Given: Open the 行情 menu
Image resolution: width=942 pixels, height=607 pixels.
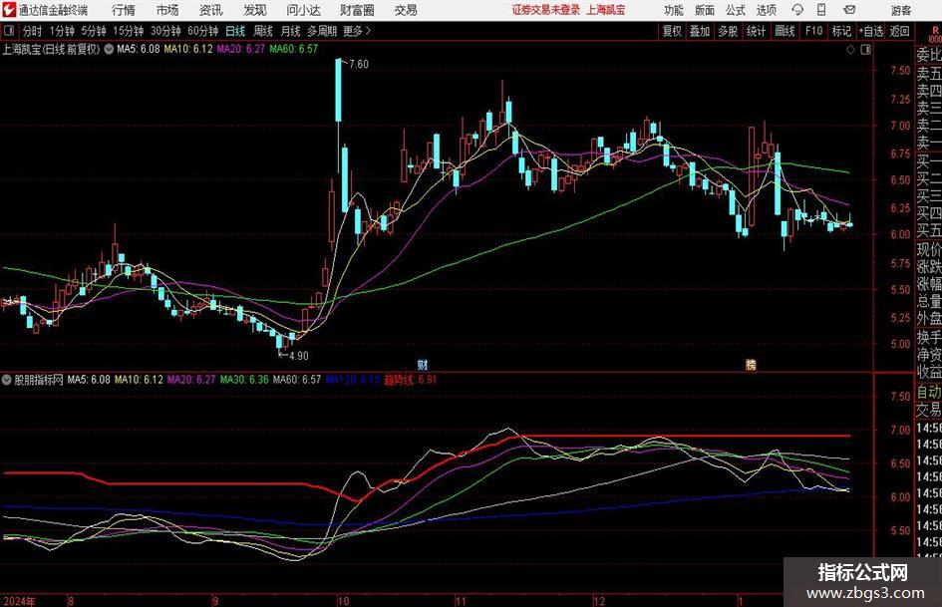Looking at the screenshot, I should [124, 10].
